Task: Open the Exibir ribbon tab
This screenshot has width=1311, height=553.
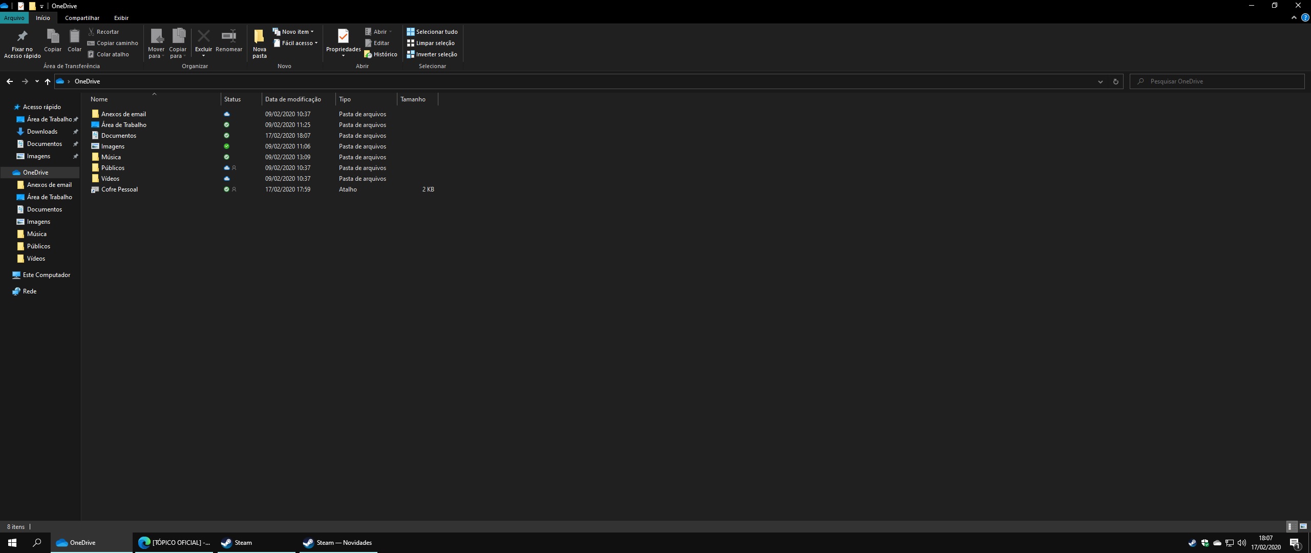Action: [121, 18]
